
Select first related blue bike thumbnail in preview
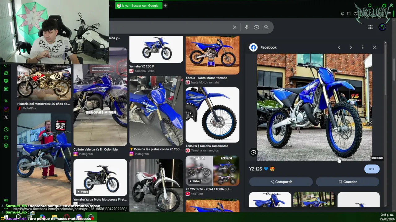click(x=270, y=200)
